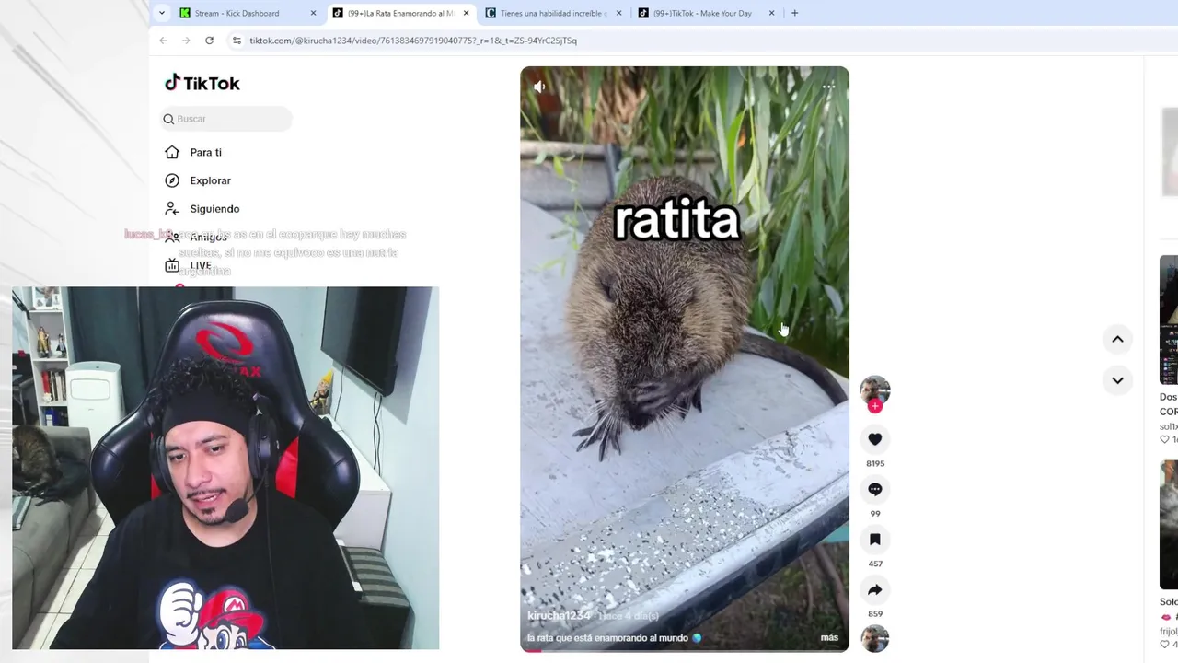Follow the creator with plus badge

(875, 406)
